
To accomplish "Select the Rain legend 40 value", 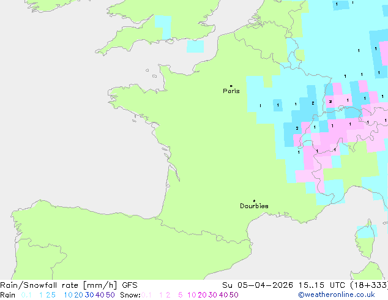I will [100, 295].
